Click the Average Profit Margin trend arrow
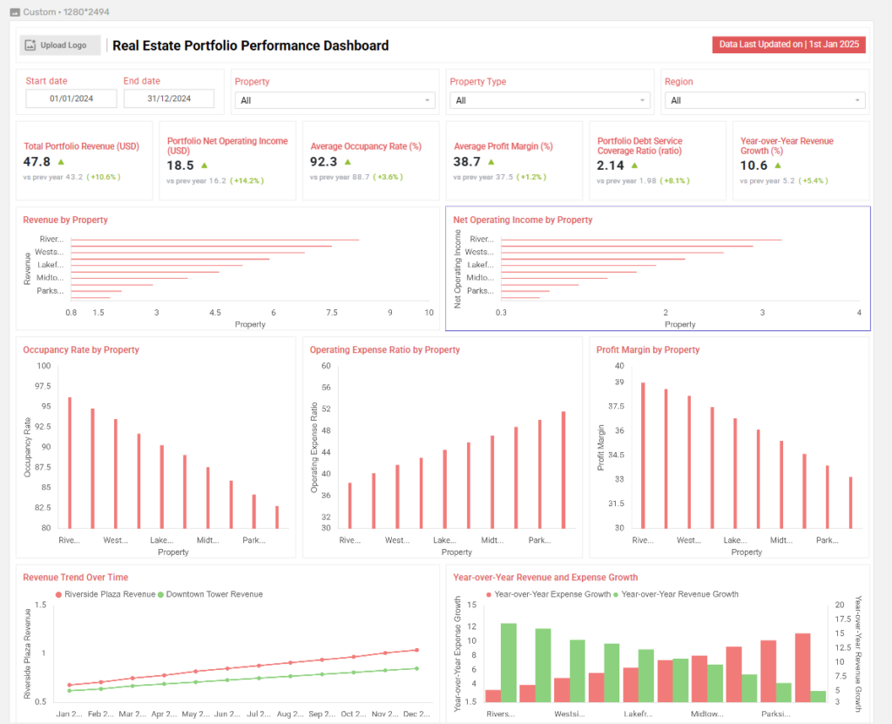Screen dimensions: 892x724 (x=491, y=162)
